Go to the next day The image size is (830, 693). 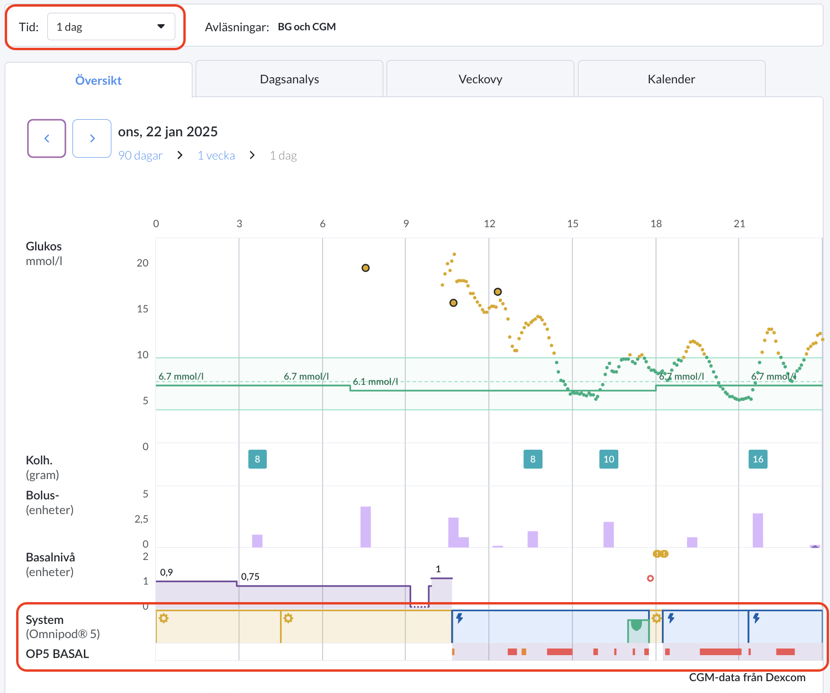click(x=92, y=138)
